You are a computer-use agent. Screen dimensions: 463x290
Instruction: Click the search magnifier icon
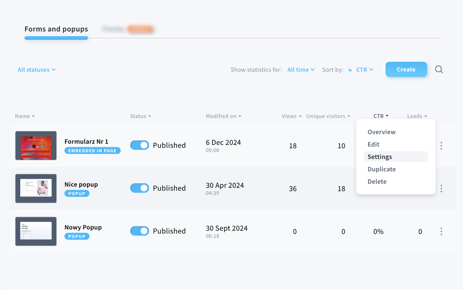[439, 70]
